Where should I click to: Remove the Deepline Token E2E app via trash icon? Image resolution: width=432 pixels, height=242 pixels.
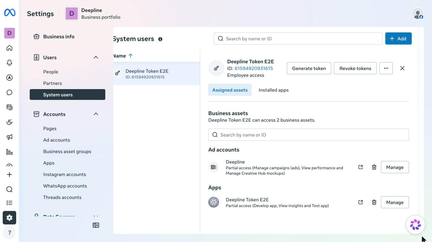click(x=374, y=202)
